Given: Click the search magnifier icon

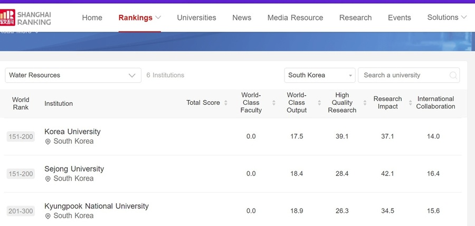Looking at the screenshot, I should [x=453, y=75].
